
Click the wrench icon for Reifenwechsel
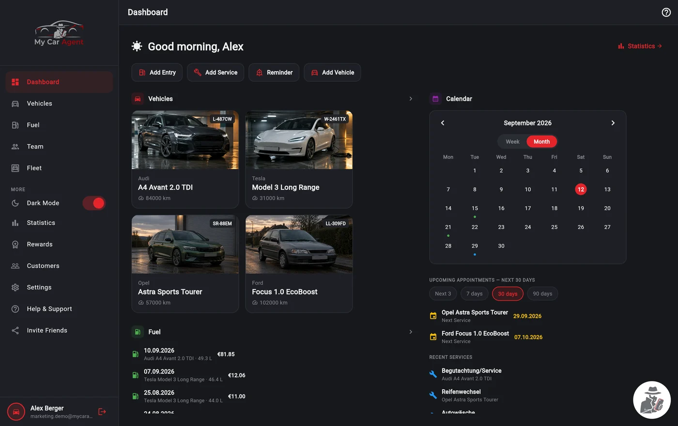(x=433, y=396)
